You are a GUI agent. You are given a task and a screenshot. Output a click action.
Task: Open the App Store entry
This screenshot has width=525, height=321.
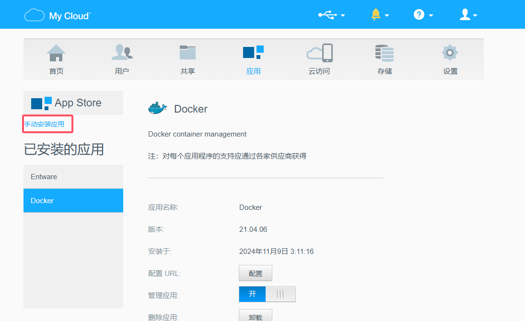[73, 103]
